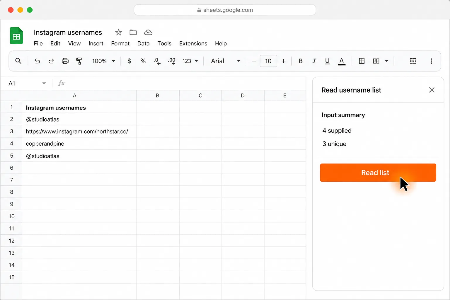450x300 pixels.
Task: Select the @studioatlas cell in row 5
Action: pyautogui.click(x=79, y=156)
